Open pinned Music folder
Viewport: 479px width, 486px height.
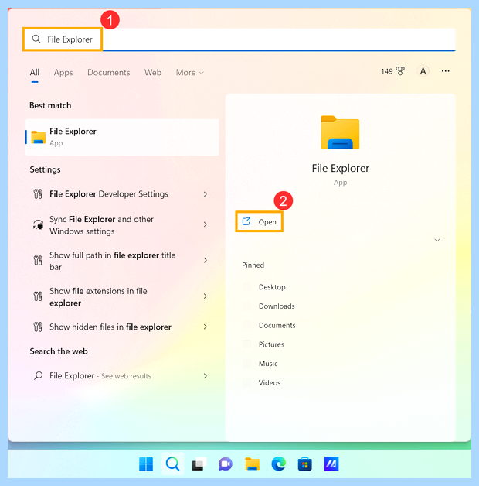(x=268, y=364)
